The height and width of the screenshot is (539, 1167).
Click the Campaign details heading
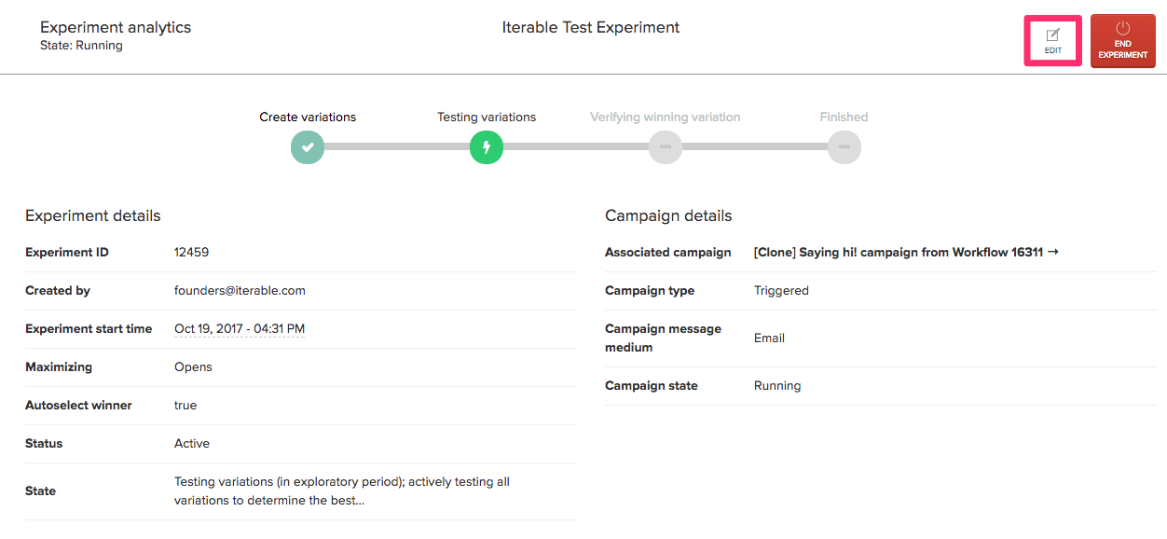[x=668, y=215]
